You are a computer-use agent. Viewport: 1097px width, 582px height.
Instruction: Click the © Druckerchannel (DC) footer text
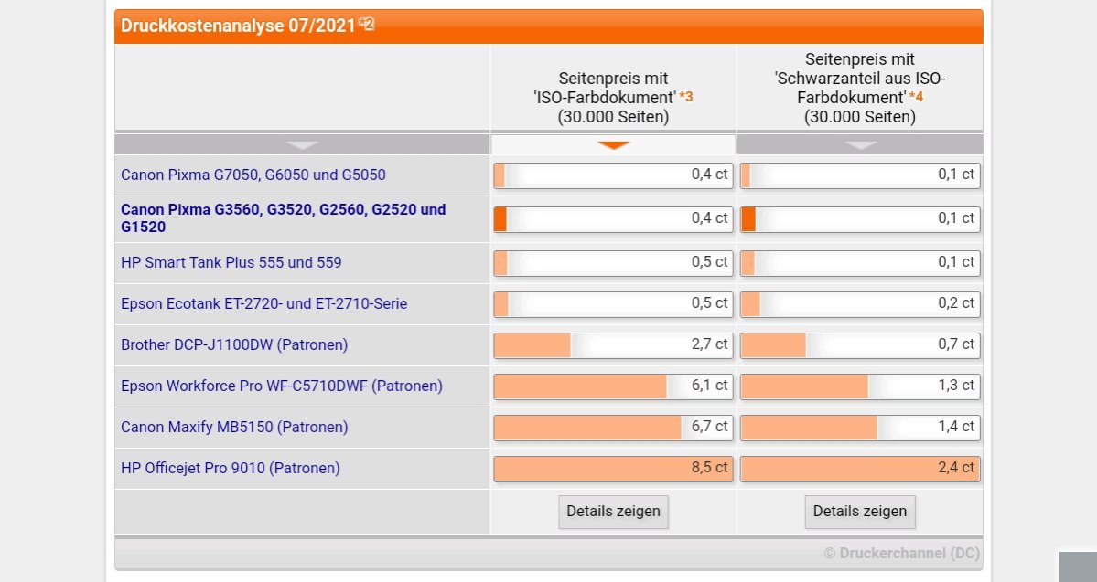[x=901, y=554]
